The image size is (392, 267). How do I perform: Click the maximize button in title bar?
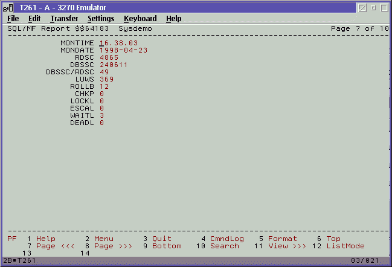pyautogui.click(x=384, y=8)
